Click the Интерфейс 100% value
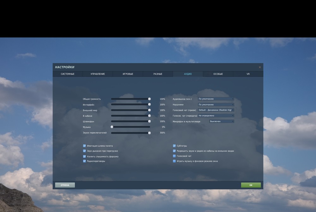This screenshot has width=316, height=212. tap(162, 105)
